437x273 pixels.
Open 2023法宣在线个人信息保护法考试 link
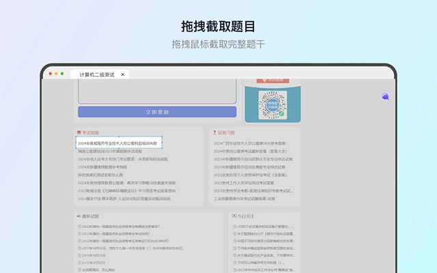(x=251, y=175)
